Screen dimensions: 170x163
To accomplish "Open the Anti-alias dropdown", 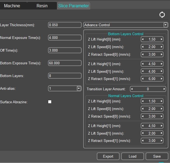I will pos(79,88).
